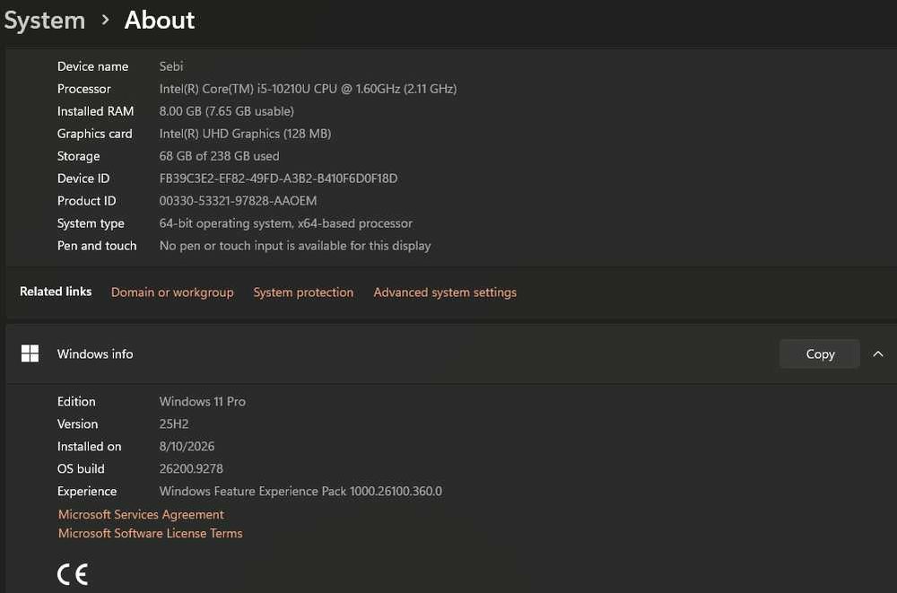Open Microsoft Software License Terms link

point(151,534)
